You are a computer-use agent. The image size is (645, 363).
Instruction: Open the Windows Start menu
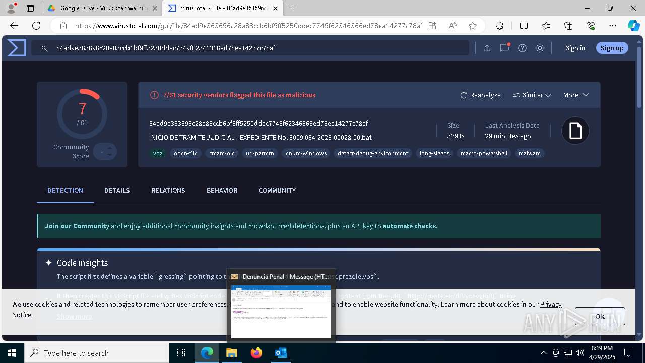tap(12, 353)
